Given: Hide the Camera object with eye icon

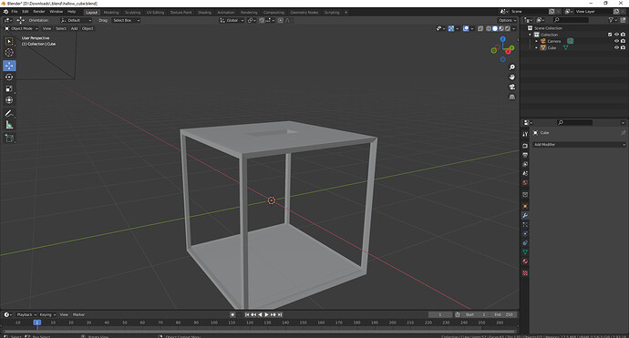Looking at the screenshot, I should (x=616, y=41).
